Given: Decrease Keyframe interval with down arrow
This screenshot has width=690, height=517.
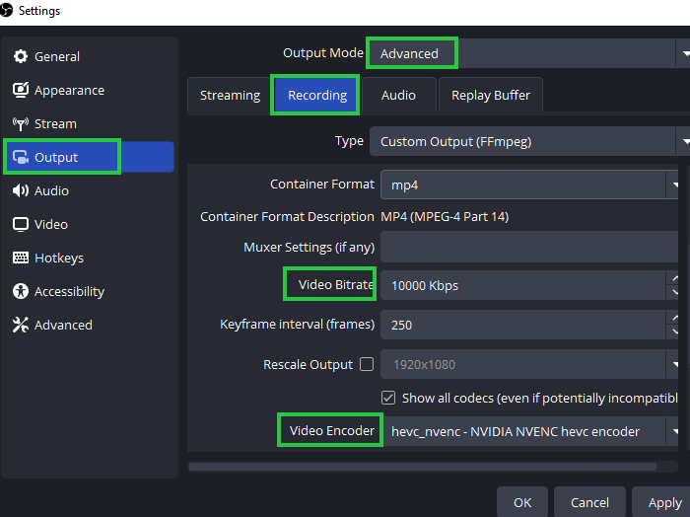Looking at the screenshot, I should [673, 332].
